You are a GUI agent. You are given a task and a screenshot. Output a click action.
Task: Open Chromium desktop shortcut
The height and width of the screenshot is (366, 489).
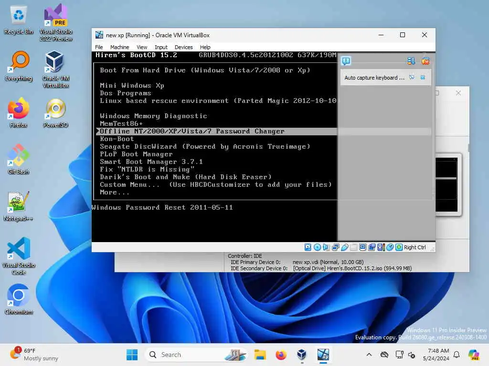(19, 299)
